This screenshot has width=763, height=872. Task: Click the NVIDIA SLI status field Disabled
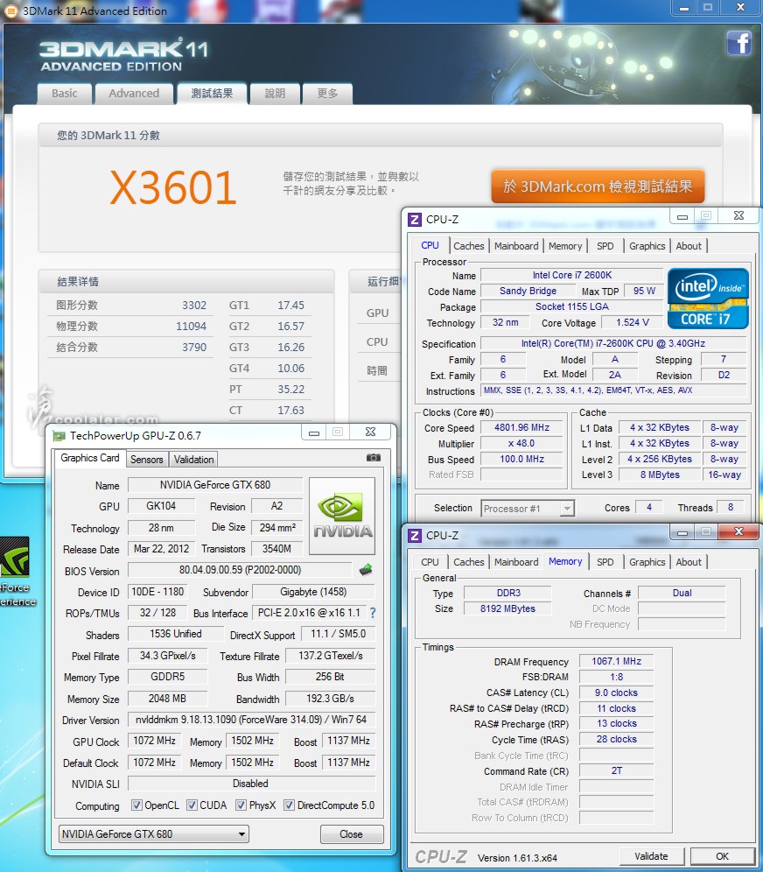tap(251, 783)
